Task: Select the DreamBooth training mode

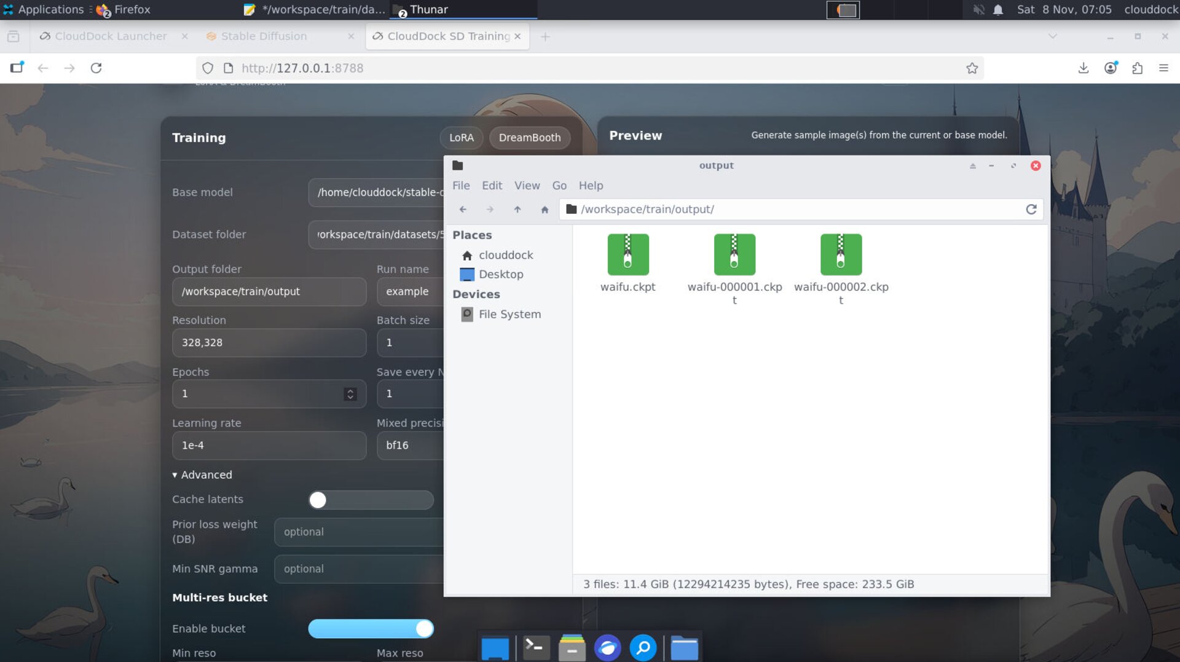Action: tap(529, 138)
